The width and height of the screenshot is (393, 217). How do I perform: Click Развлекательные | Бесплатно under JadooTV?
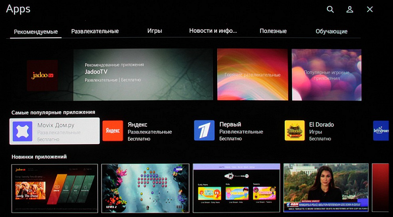tap(112, 80)
